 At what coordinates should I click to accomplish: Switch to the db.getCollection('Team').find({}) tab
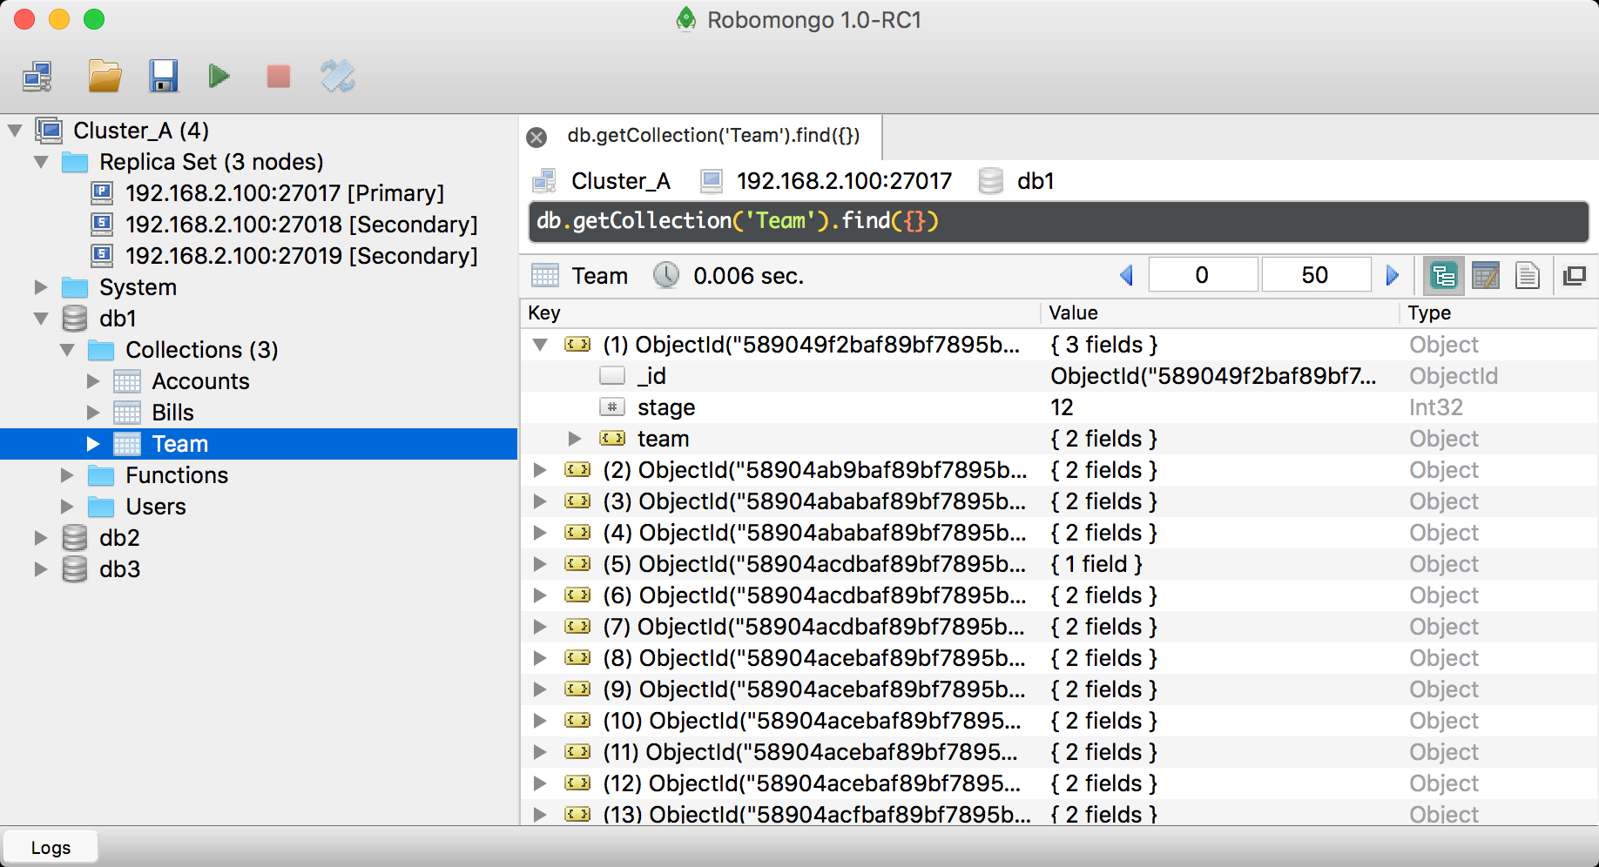click(x=712, y=136)
